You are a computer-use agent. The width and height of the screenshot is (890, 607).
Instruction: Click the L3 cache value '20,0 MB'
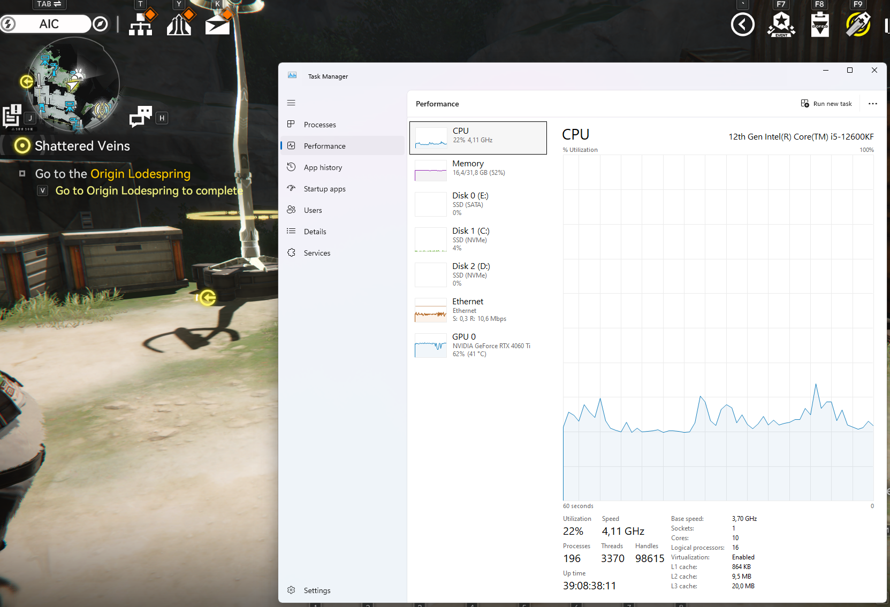(743, 586)
